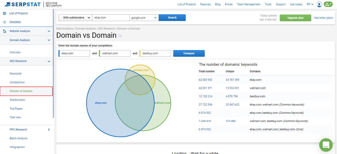Open Batch Analysis in the sidebar
Viewport: 337px width, 154px height.
18,138
